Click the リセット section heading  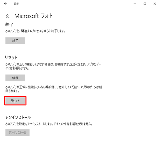click(11, 58)
